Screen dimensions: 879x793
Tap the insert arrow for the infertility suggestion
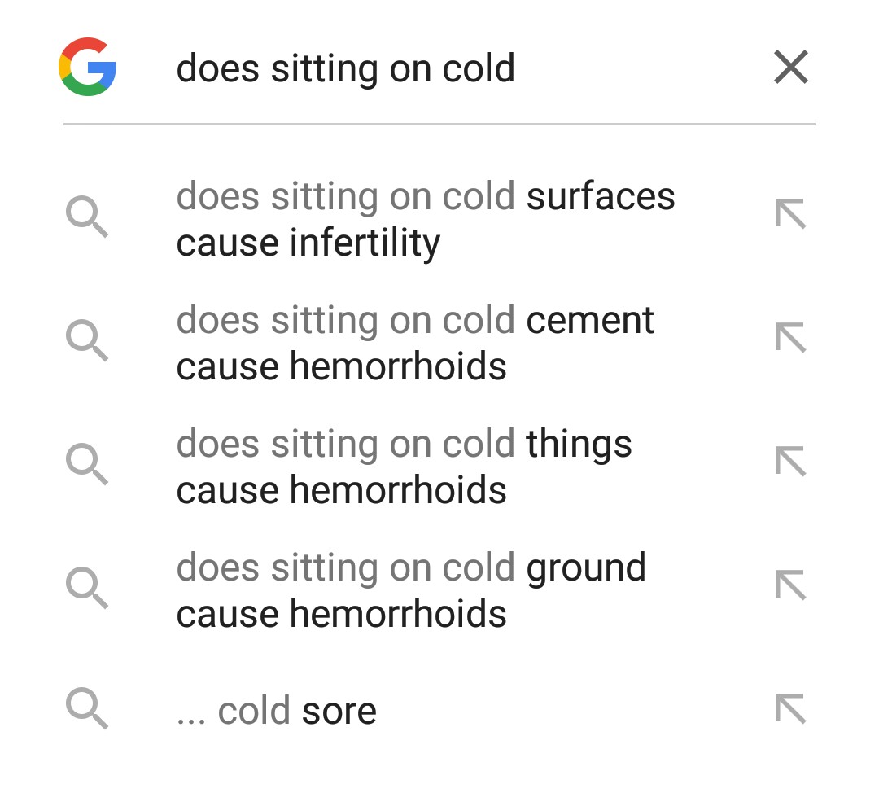789,213
